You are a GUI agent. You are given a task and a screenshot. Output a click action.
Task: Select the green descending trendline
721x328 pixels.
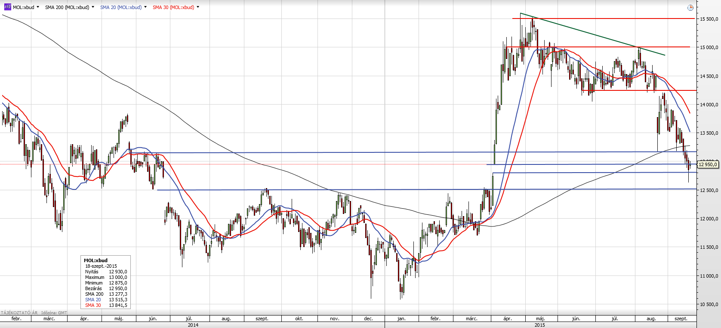click(593, 34)
